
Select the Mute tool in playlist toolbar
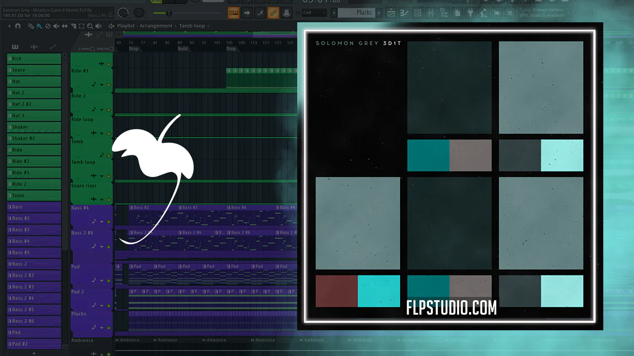click(56, 26)
